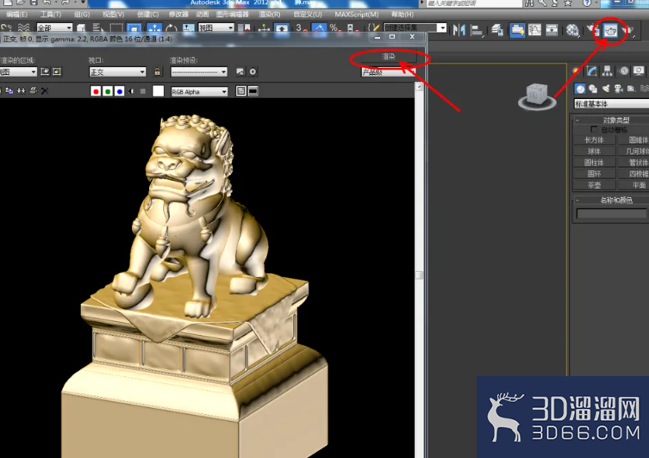The image size is (649, 458).
Task: Click the Mirror tool icon
Action: pos(459,30)
